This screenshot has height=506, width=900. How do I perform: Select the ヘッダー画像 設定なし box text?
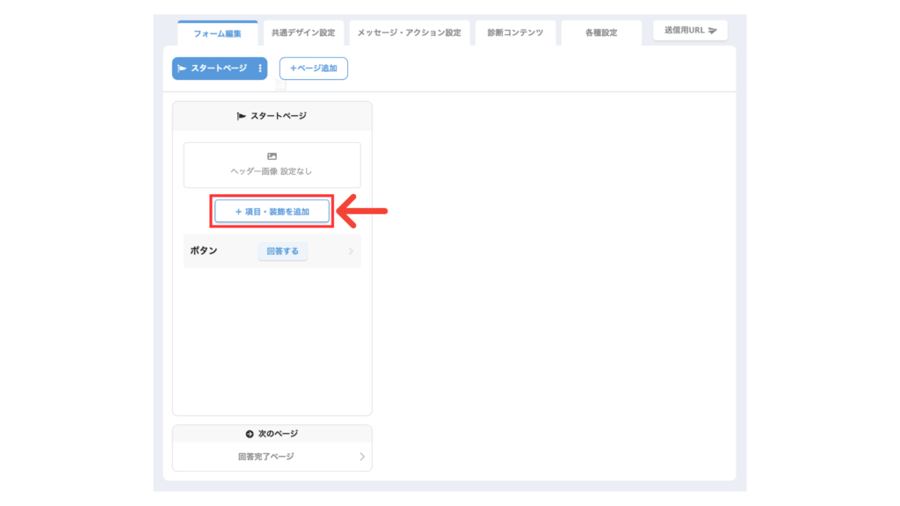point(272,171)
